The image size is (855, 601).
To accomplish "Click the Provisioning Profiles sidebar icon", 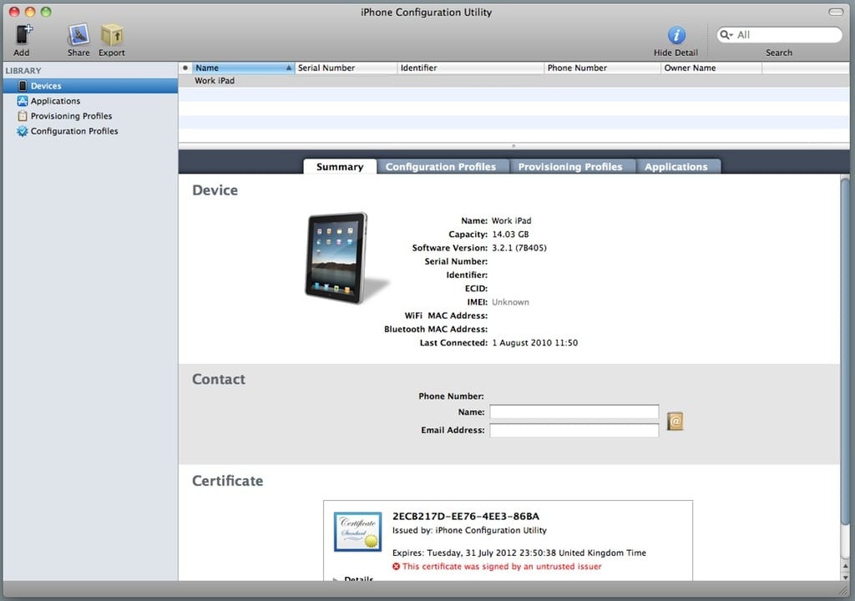I will [23, 116].
